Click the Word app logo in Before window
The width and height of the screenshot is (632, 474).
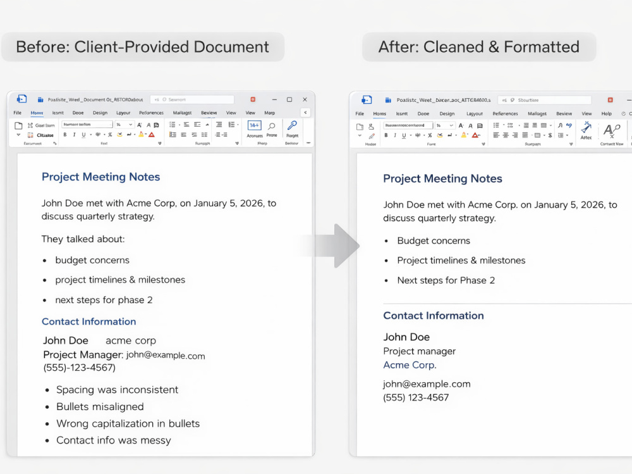(x=21, y=99)
